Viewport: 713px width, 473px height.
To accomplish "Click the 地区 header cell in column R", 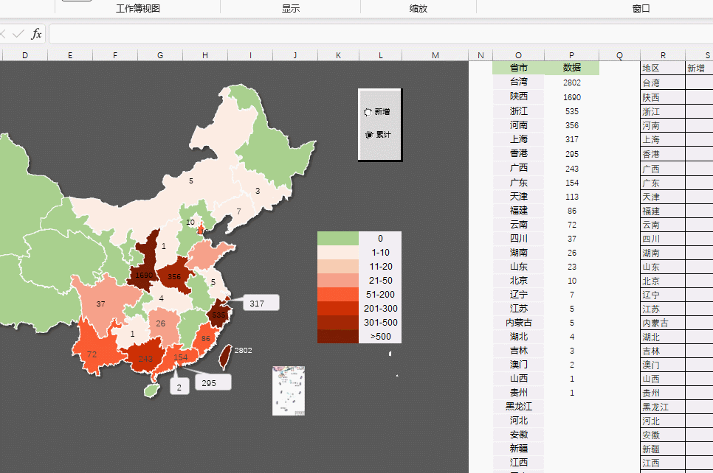I will (x=663, y=68).
